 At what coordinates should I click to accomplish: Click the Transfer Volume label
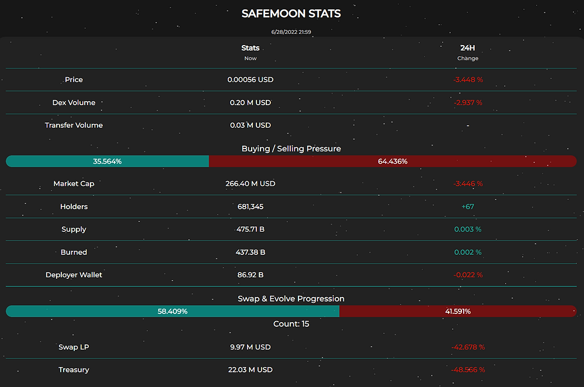point(74,125)
